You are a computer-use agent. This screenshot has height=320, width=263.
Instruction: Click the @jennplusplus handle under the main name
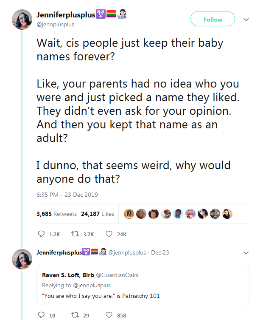click(x=56, y=24)
